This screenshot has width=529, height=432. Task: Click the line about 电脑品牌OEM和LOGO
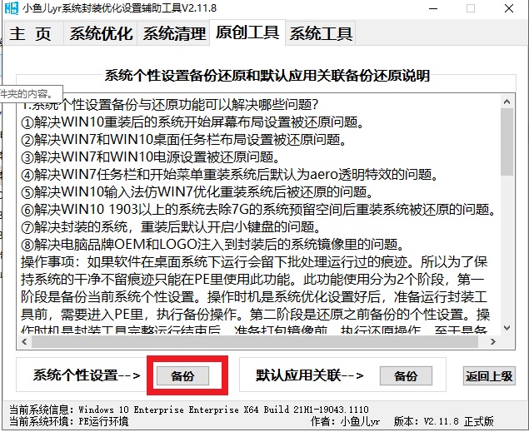[224, 245]
